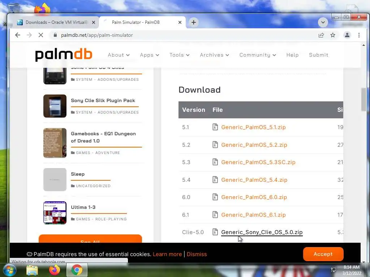Click the zip icon for Generic_PalmOS_5.3SC.zip
The height and width of the screenshot is (277, 370).
pyautogui.click(x=215, y=162)
